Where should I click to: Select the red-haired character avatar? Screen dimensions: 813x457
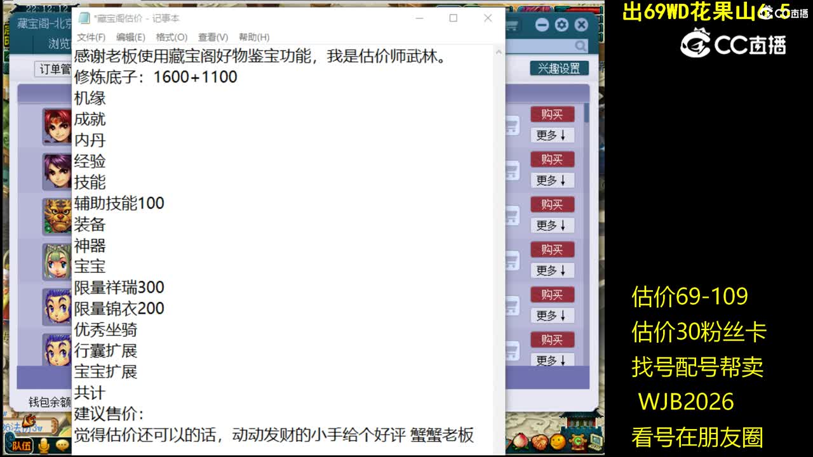pyautogui.click(x=57, y=126)
